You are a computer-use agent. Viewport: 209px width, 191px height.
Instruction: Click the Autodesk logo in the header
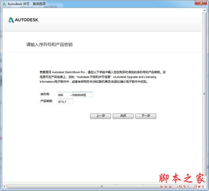pos(23,20)
